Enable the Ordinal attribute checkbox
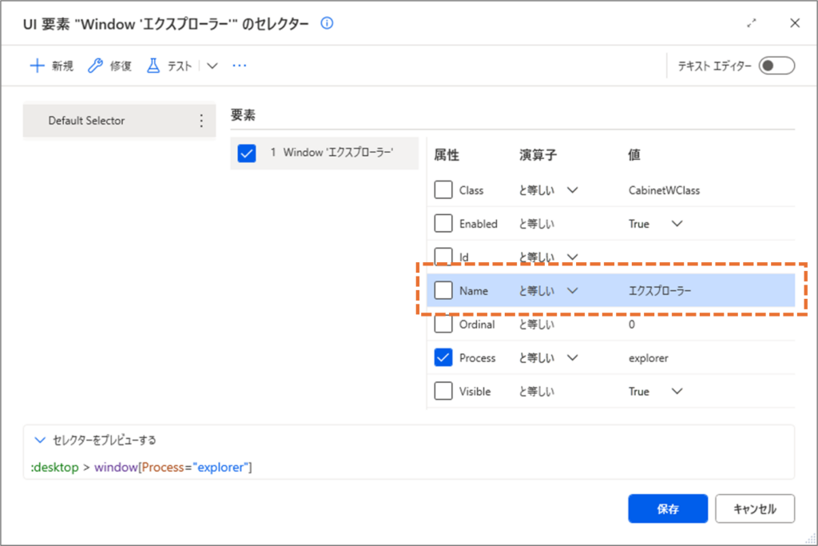The image size is (818, 546). tap(443, 324)
